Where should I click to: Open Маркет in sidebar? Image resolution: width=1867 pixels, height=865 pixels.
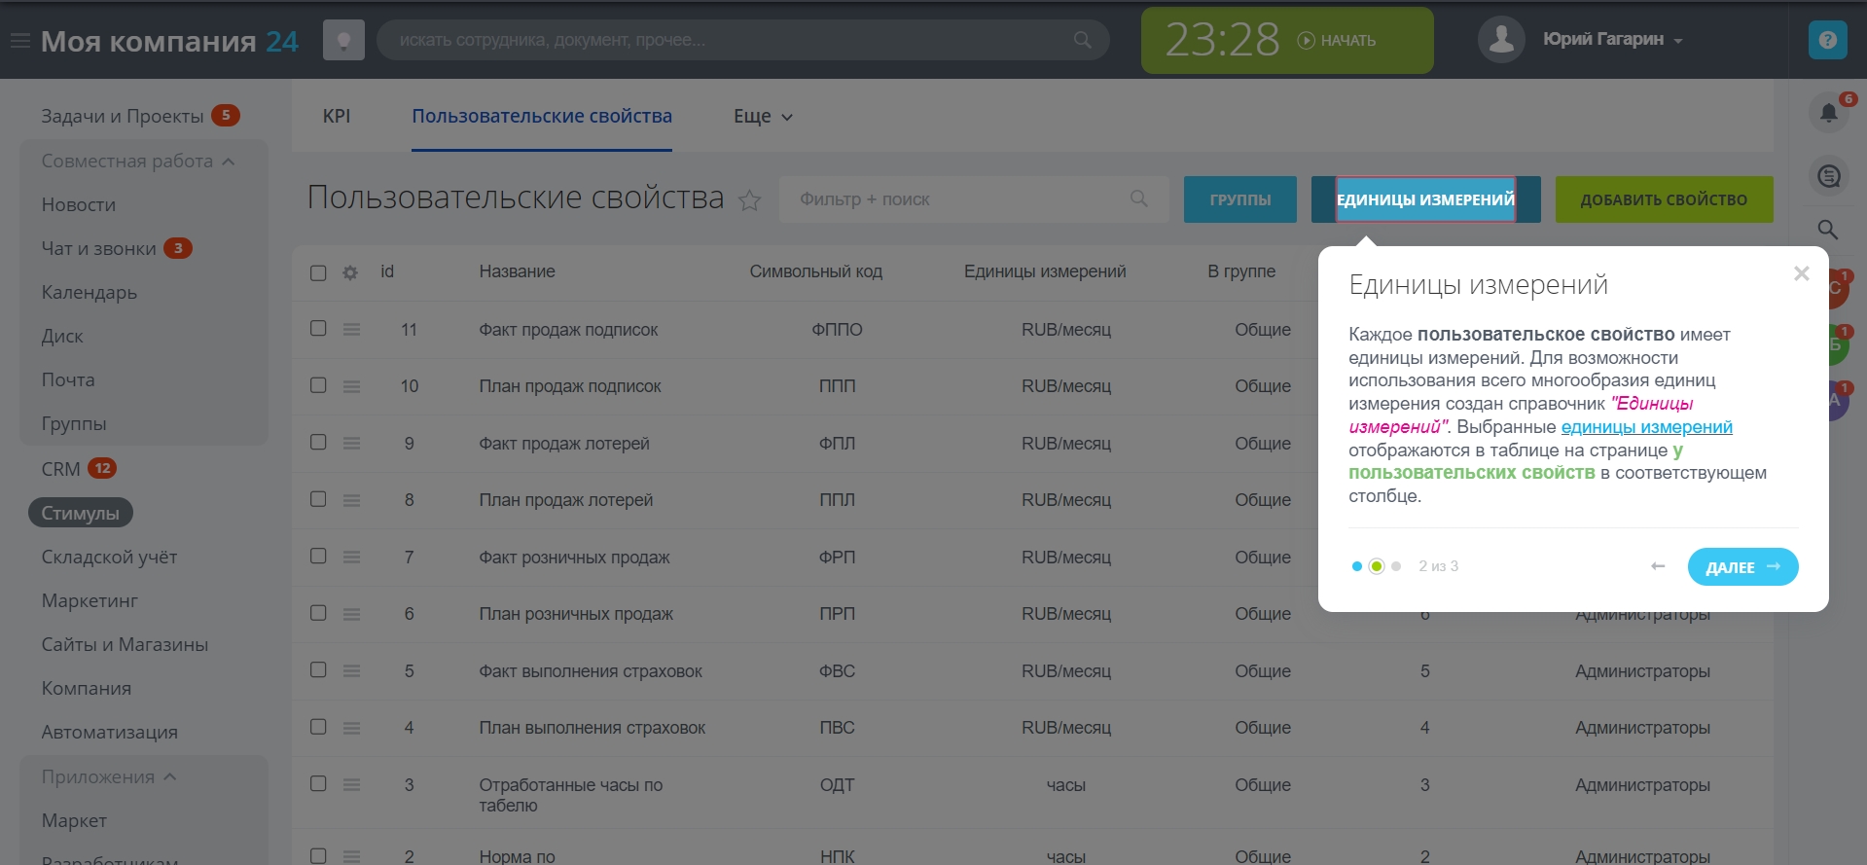point(74,821)
